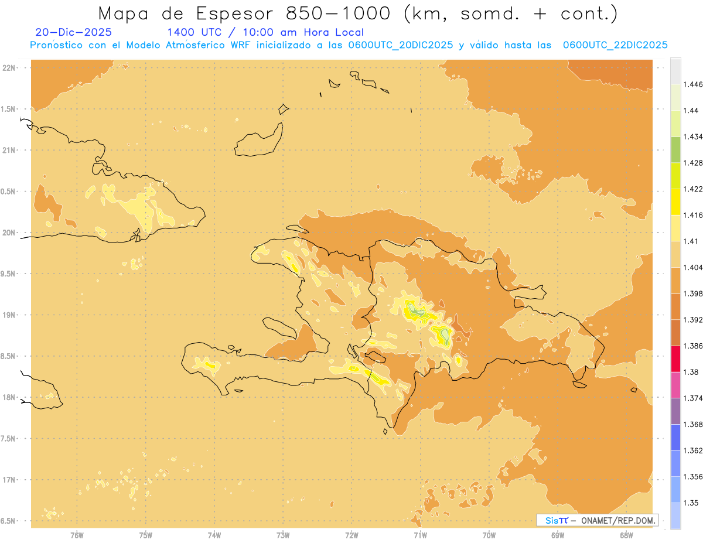The image size is (703, 543).
Task: Select the '6.5N' latitude axis label
Action: 9,521
